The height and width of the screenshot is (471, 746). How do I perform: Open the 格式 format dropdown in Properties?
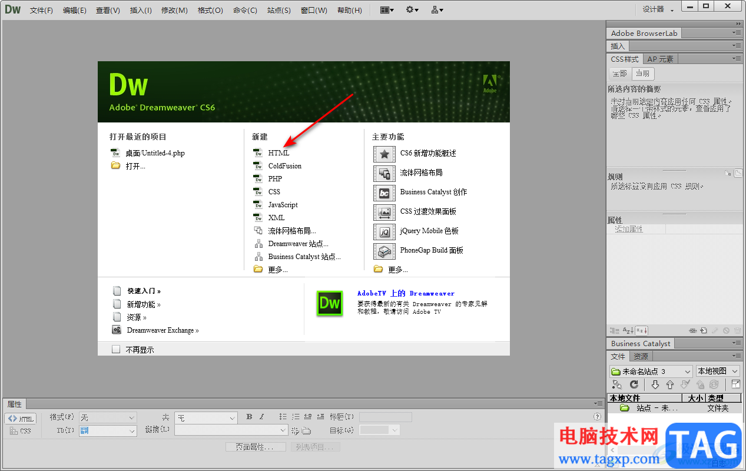(108, 417)
